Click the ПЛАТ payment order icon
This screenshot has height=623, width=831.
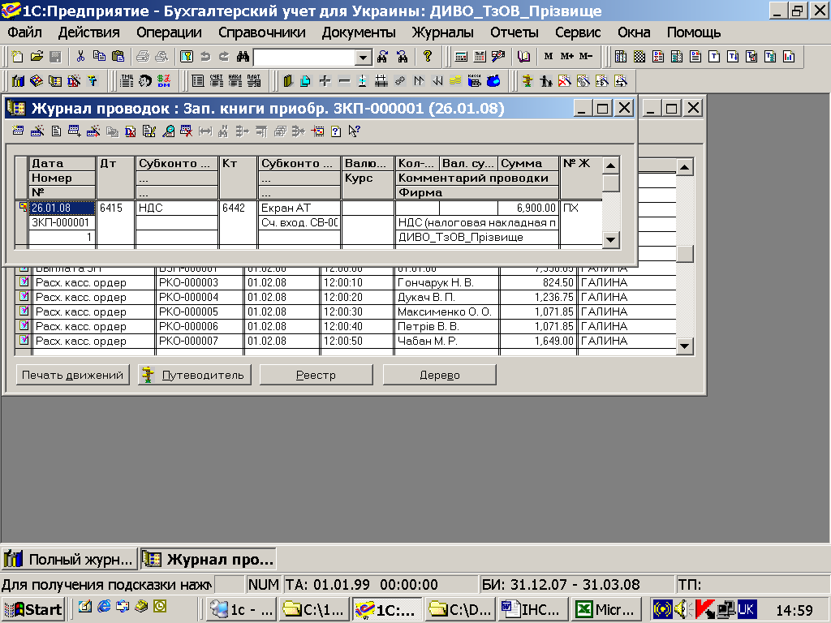point(254,80)
